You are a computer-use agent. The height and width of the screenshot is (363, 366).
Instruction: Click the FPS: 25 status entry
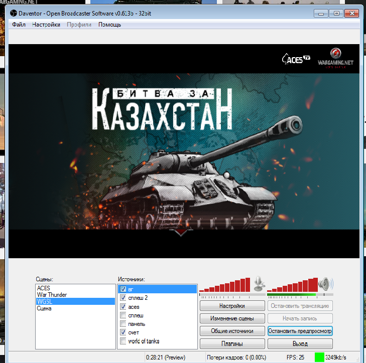pyautogui.click(x=295, y=357)
